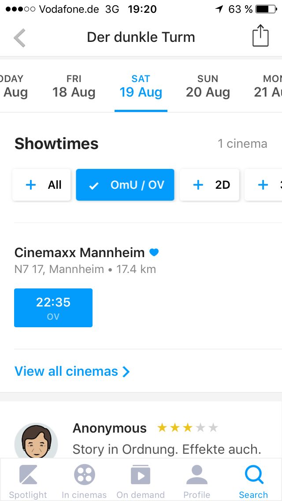Enable the All showtimes filter

pyautogui.click(x=42, y=185)
